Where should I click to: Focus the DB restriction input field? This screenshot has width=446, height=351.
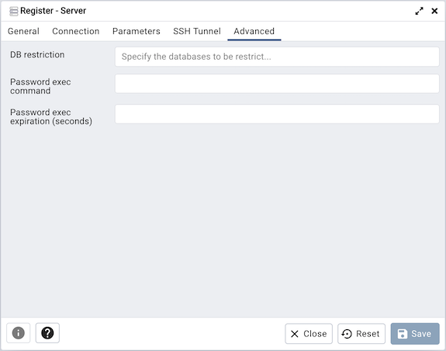(x=277, y=57)
